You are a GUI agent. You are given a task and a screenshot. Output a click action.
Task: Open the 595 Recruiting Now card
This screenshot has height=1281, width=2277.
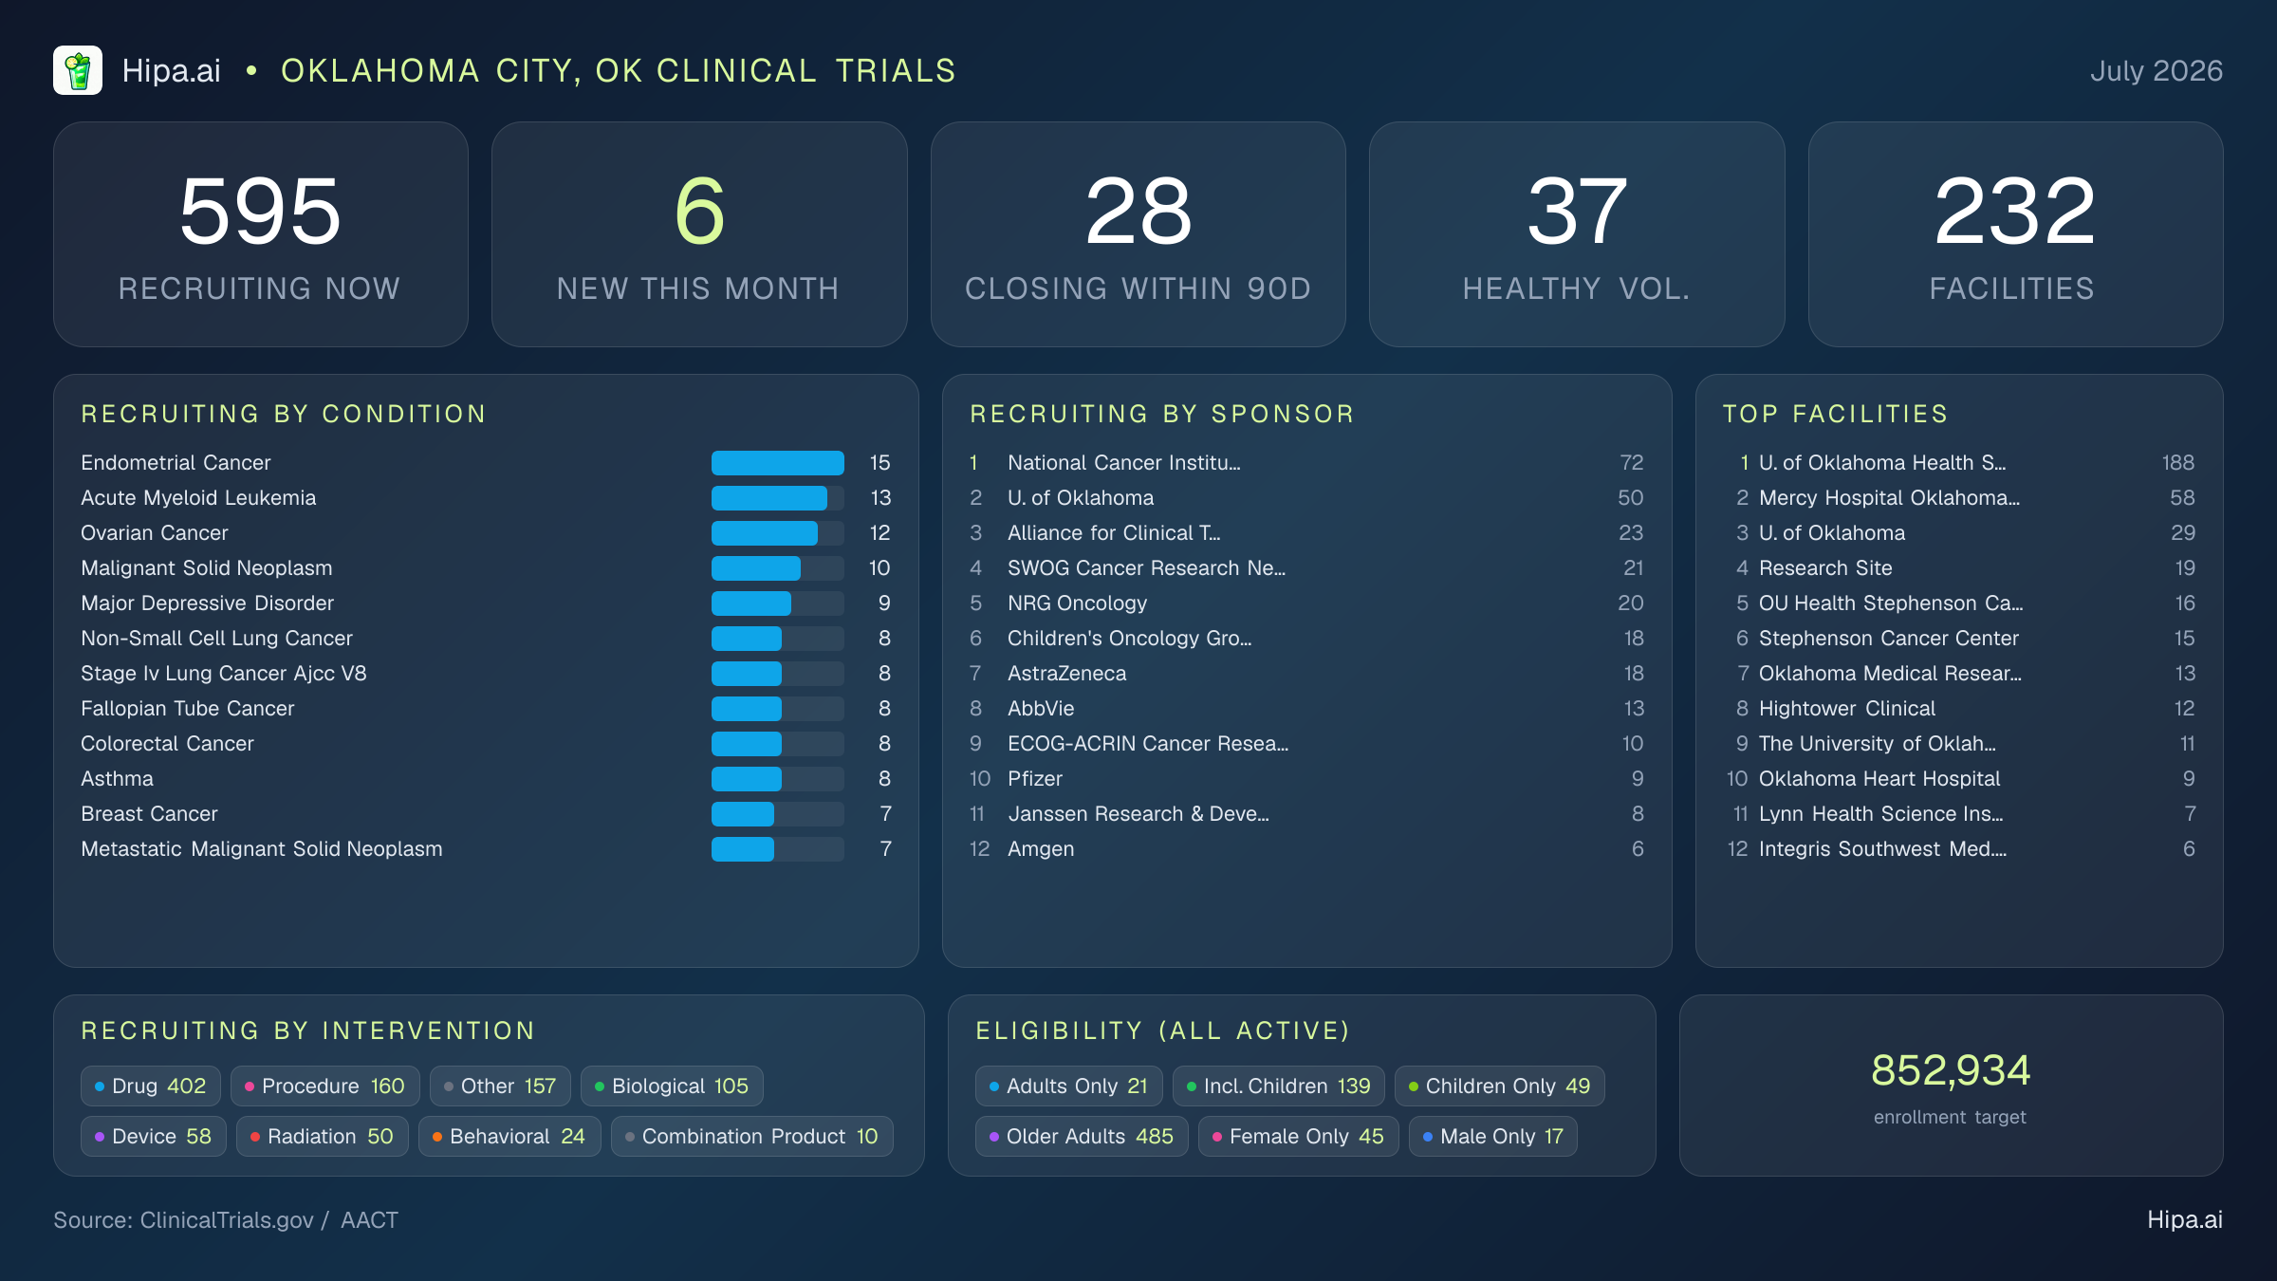[261, 234]
